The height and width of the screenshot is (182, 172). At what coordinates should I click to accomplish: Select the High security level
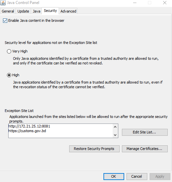pyautogui.click(x=9, y=75)
